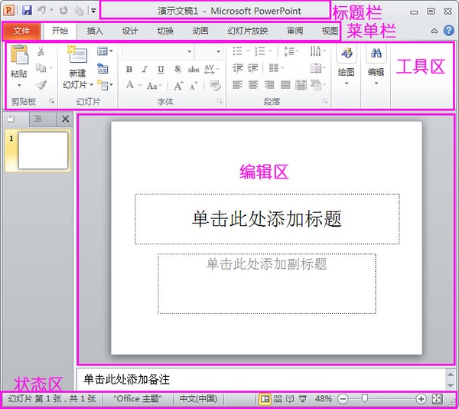
Task: Click subtitle placeholder 单击此处添加副标题
Action: click(x=267, y=283)
